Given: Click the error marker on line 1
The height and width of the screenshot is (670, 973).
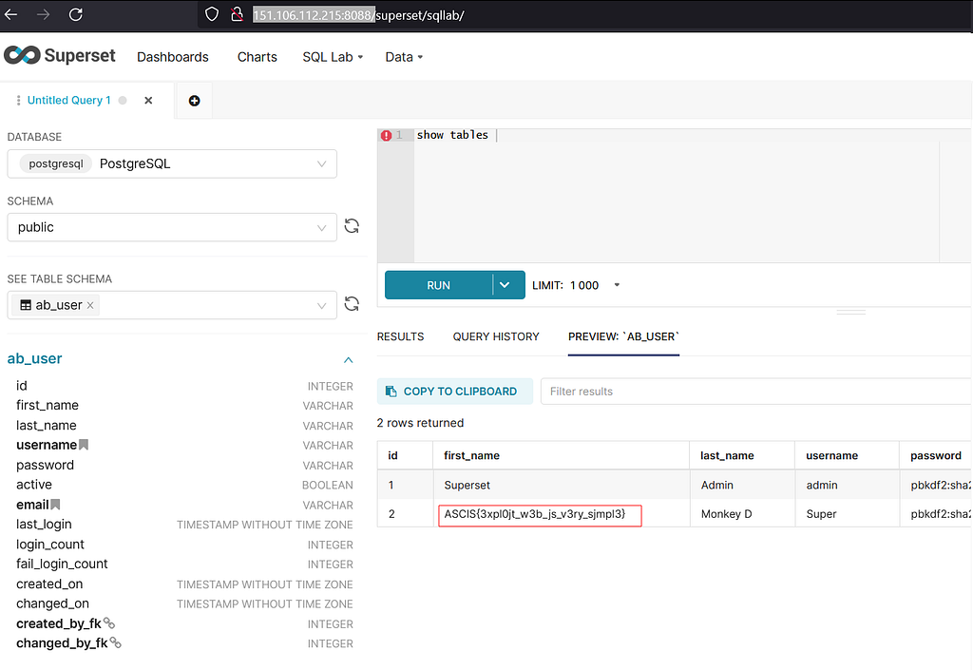Looking at the screenshot, I should 386,135.
